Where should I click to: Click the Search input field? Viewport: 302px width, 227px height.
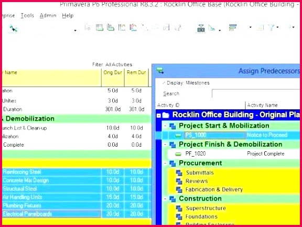256,94
